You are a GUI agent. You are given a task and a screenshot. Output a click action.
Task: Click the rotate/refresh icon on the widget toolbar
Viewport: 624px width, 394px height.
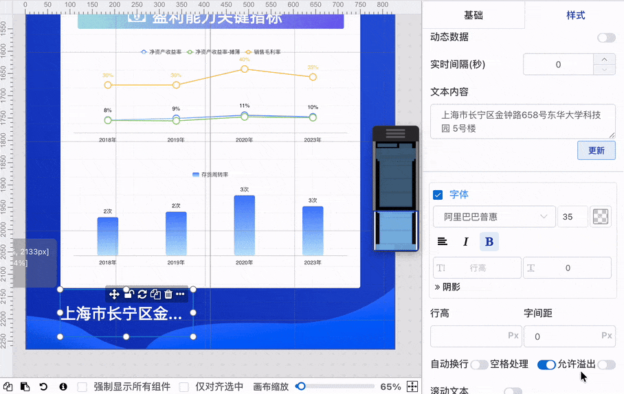[142, 294]
